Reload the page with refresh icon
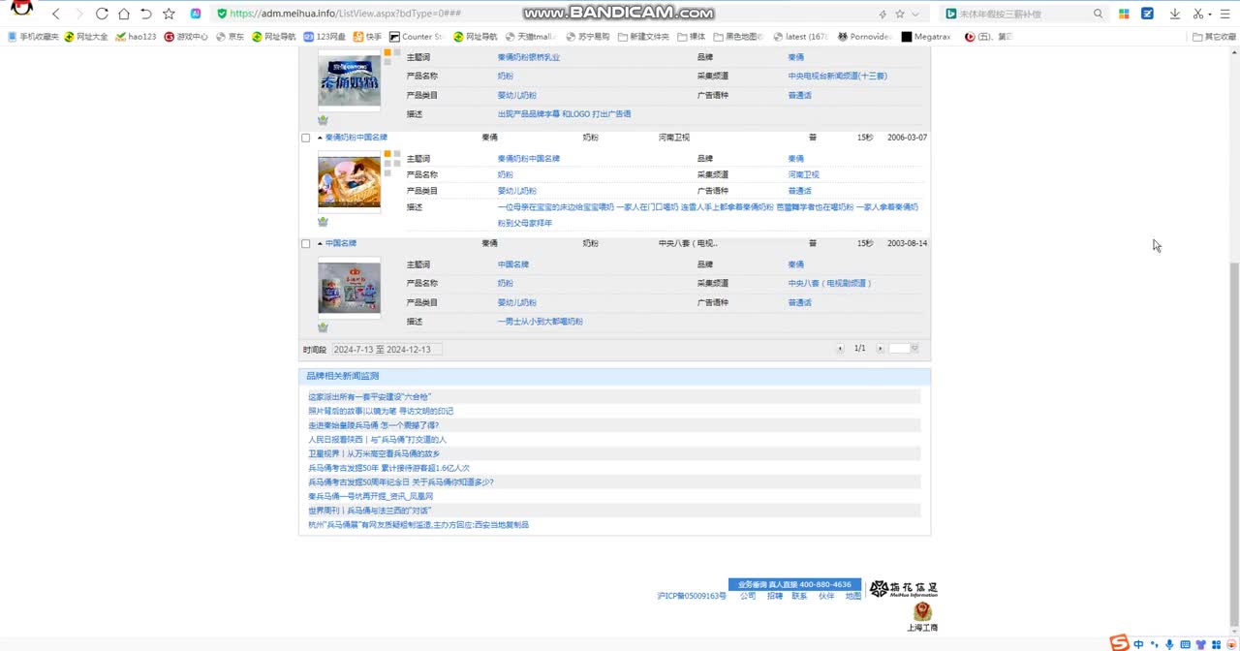Image resolution: width=1240 pixels, height=651 pixels. click(102, 14)
